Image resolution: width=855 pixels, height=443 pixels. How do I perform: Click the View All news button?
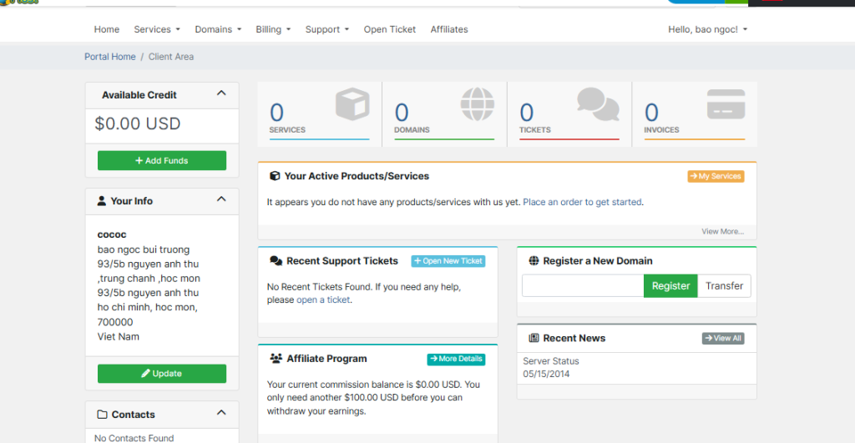point(723,339)
